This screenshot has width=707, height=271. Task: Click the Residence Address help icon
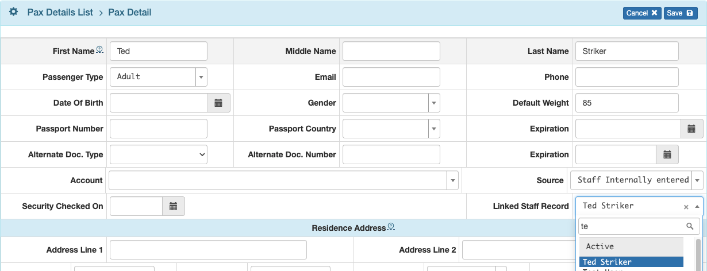[391, 227]
